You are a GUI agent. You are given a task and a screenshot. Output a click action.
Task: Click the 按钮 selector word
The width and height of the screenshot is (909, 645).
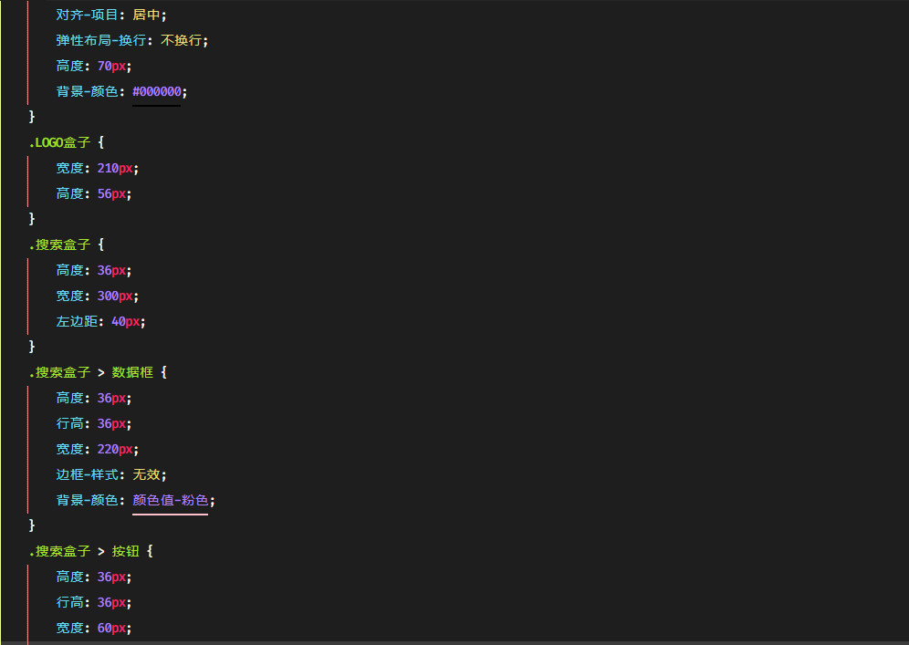click(125, 551)
